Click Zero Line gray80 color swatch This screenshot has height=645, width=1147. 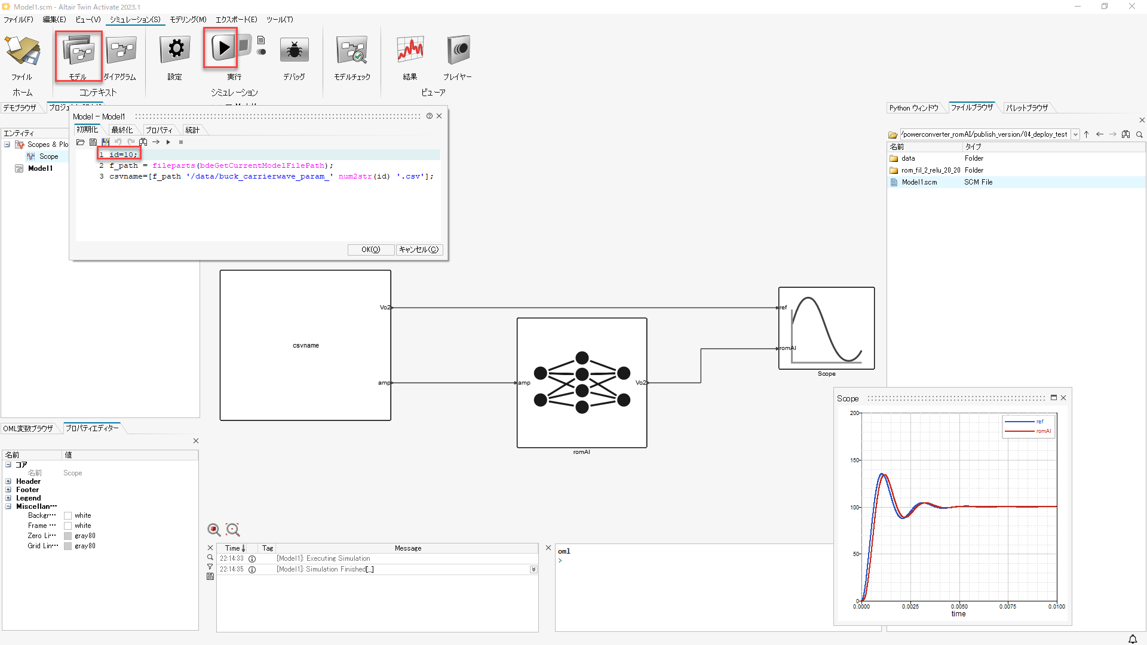coord(68,536)
